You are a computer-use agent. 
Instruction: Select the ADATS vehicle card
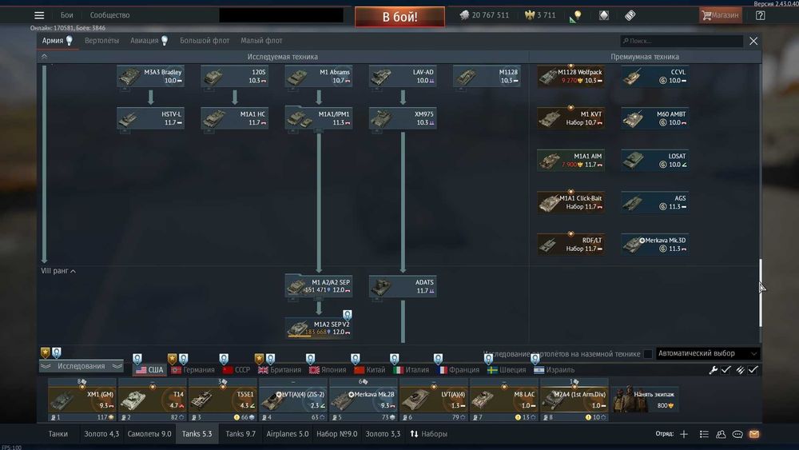tap(403, 286)
